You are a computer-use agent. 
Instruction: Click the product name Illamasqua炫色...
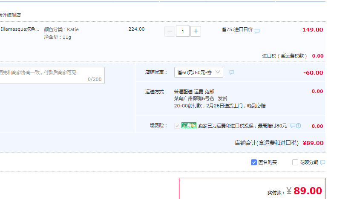pyautogui.click(x=20, y=29)
